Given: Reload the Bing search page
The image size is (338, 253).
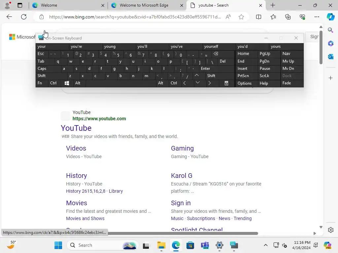Looking at the screenshot, I should tap(24, 17).
